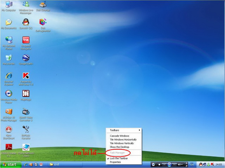This screenshot has height=168, width=225.
Task: Launch MapMagic desktop shortcut
Action: point(26,95)
